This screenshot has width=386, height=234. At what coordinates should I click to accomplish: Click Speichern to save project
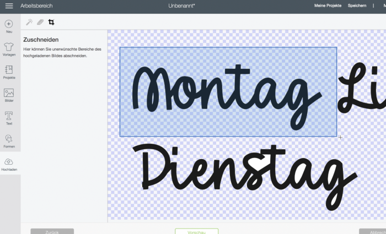tap(357, 6)
